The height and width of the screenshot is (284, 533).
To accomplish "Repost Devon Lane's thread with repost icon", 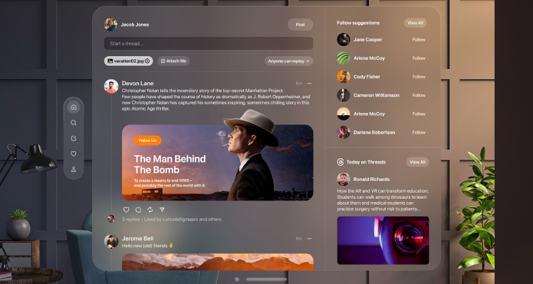I will point(150,210).
